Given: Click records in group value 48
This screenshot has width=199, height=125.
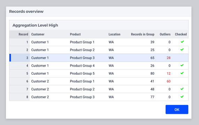Looking at the screenshot, I should pyautogui.click(x=152, y=89).
